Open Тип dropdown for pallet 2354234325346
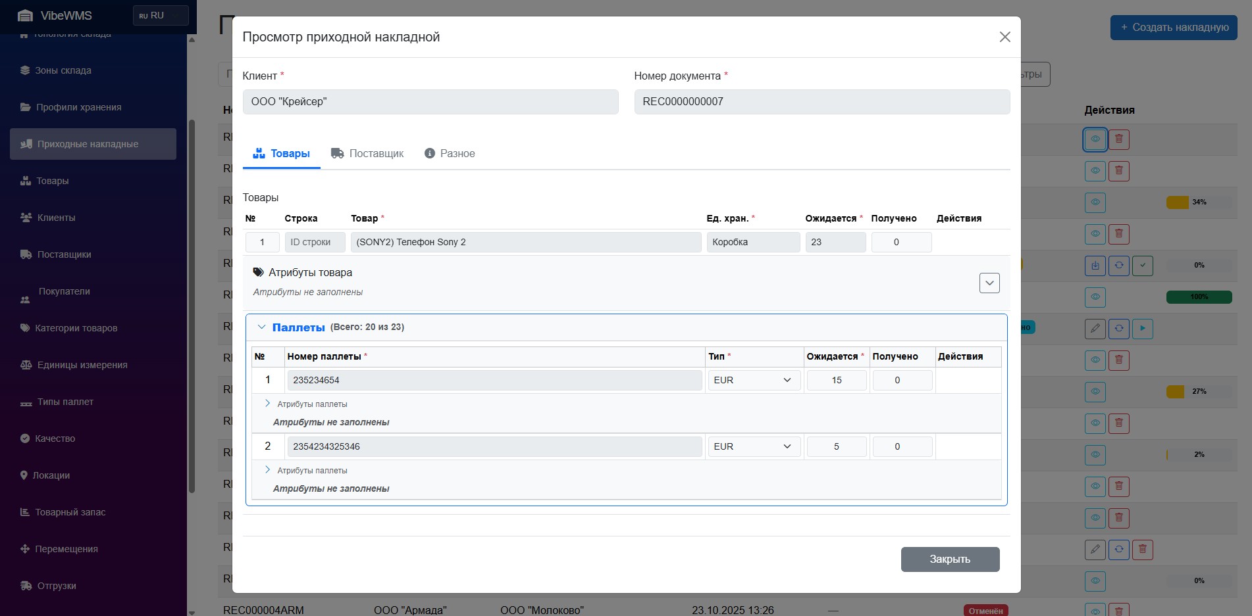 click(x=754, y=446)
